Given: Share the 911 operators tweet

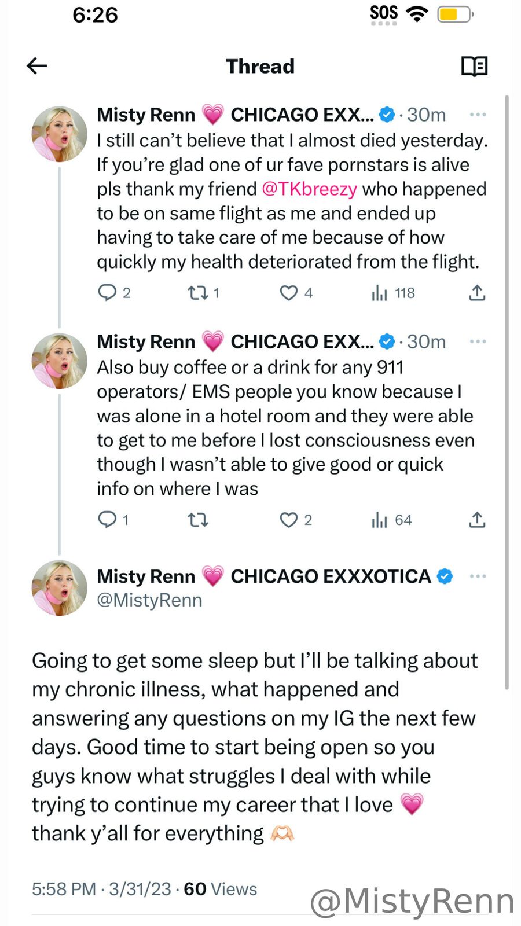Looking at the screenshot, I should (477, 520).
